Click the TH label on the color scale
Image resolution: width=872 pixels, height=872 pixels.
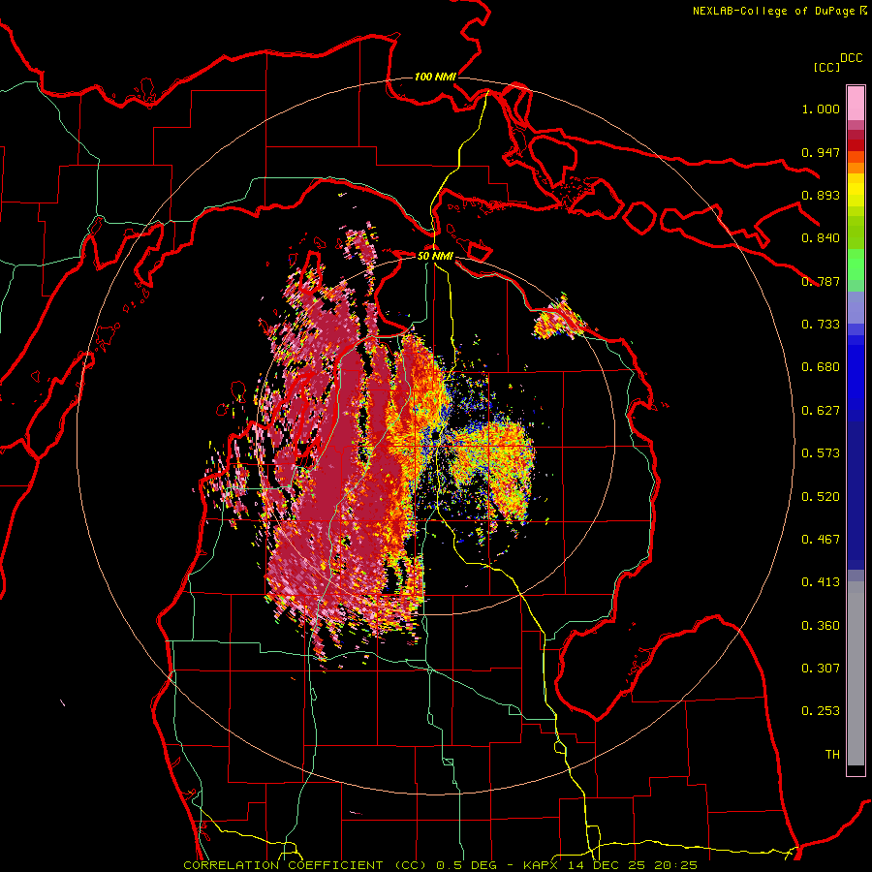[x=832, y=755]
